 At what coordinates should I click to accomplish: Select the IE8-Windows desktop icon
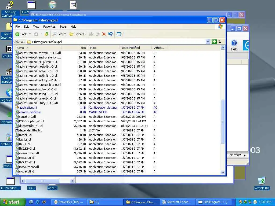point(10,183)
